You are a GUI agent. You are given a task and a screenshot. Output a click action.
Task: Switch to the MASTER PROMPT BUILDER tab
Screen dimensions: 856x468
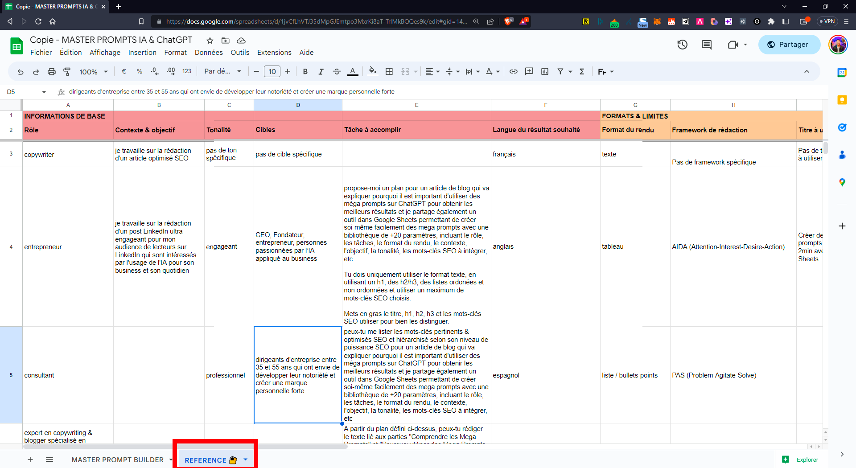pos(117,460)
